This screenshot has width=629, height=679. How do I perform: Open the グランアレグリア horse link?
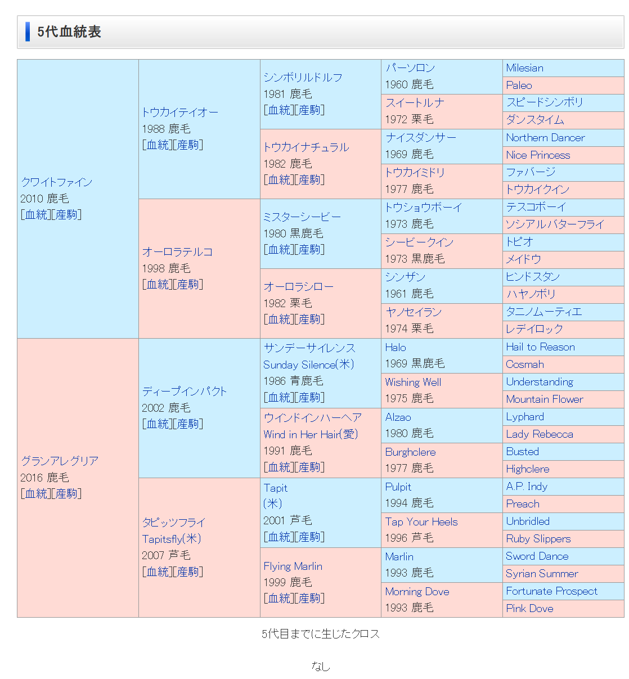click(60, 461)
